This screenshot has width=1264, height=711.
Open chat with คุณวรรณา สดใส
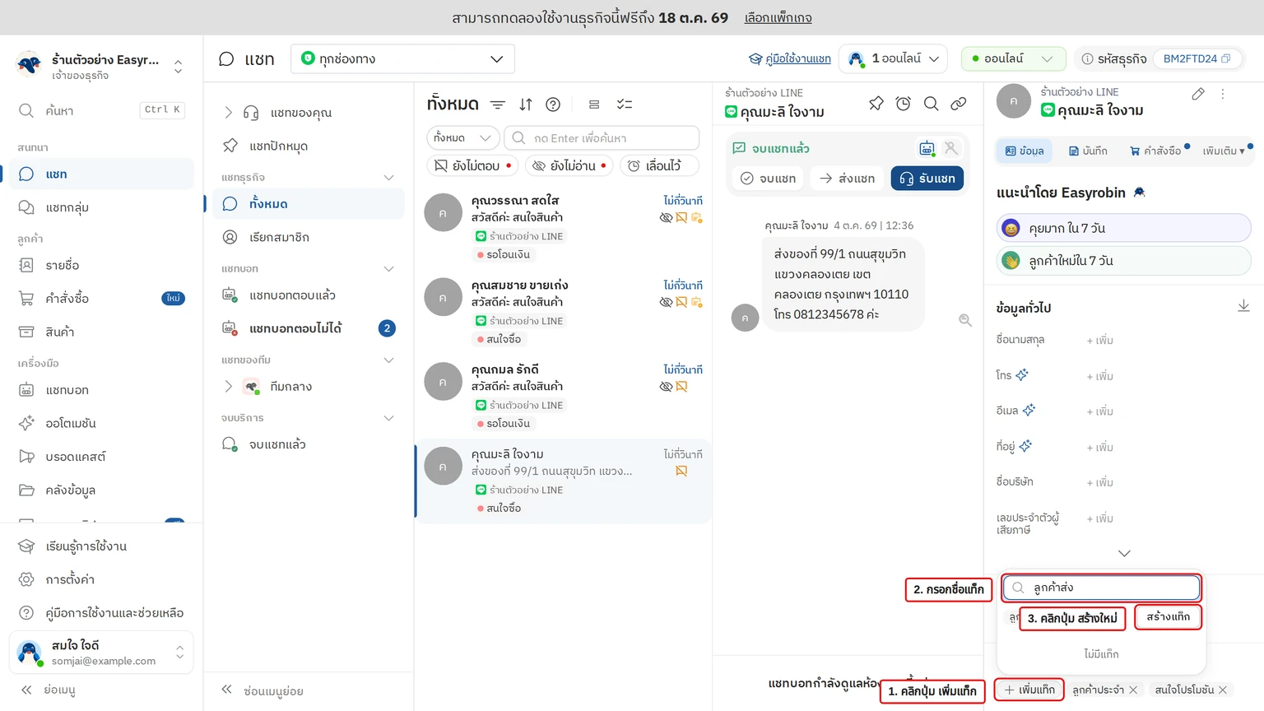[563, 228]
